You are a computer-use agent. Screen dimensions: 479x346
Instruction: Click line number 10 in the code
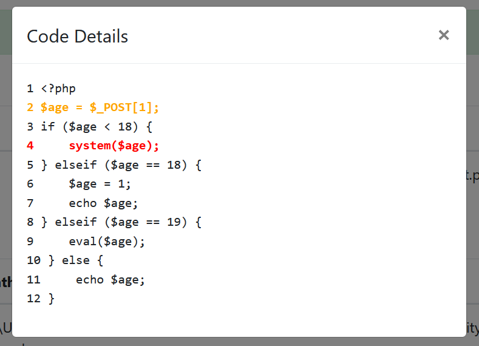tap(33, 260)
